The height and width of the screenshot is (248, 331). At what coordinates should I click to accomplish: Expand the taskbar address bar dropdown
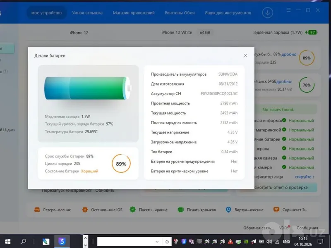click(157, 242)
